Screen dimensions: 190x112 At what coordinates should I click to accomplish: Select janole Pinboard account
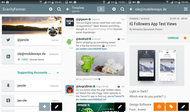32,86
